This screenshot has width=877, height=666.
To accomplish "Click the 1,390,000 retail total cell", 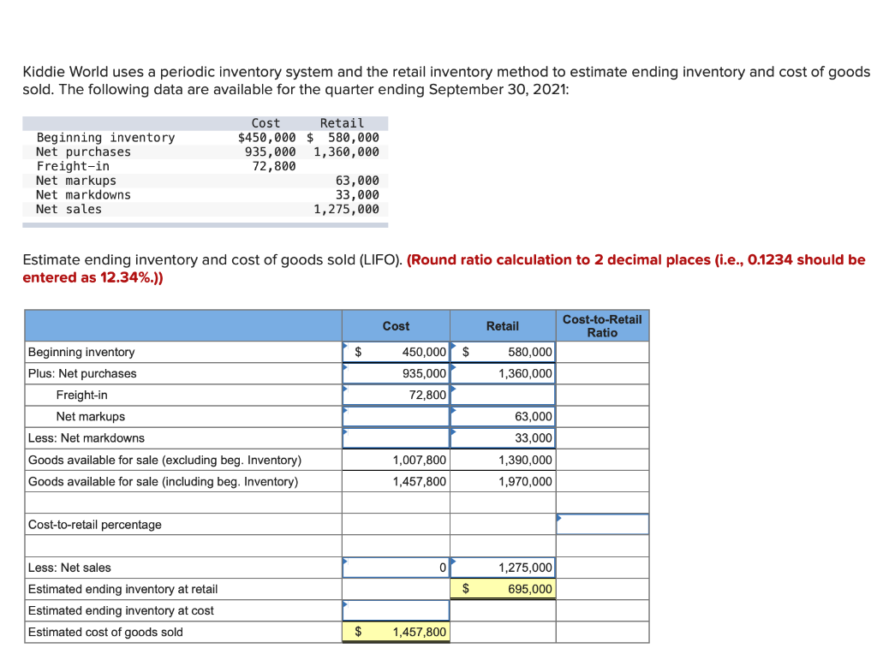I will coord(503,460).
